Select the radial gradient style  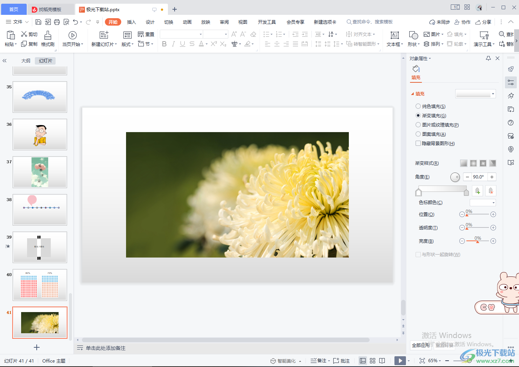(473, 163)
